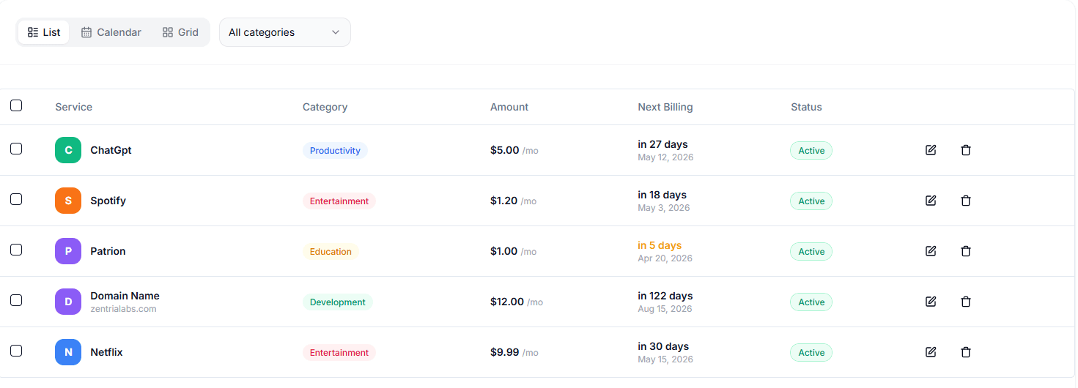Click the Productivity category tag
Screen dimensions: 1078x388
click(x=335, y=151)
